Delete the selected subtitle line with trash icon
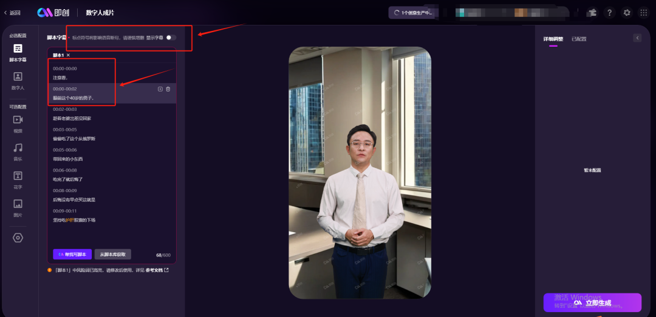Viewport: 656px width, 317px height. click(x=168, y=89)
